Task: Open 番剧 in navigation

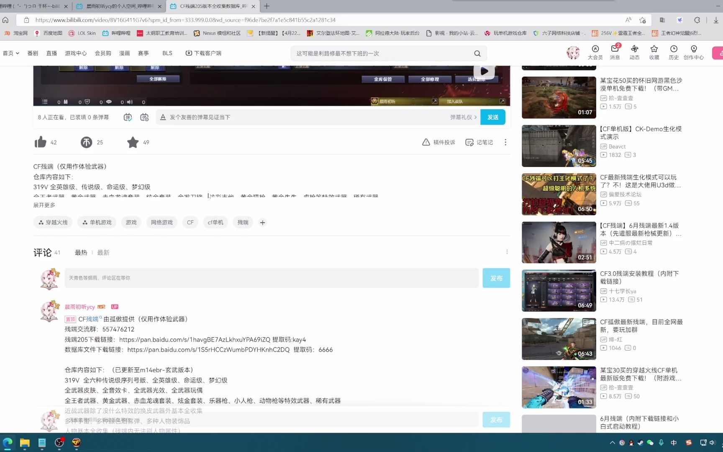Action: (x=33, y=53)
